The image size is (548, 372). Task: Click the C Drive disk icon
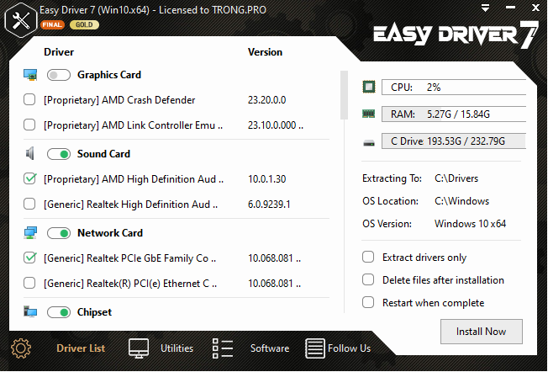pos(369,142)
